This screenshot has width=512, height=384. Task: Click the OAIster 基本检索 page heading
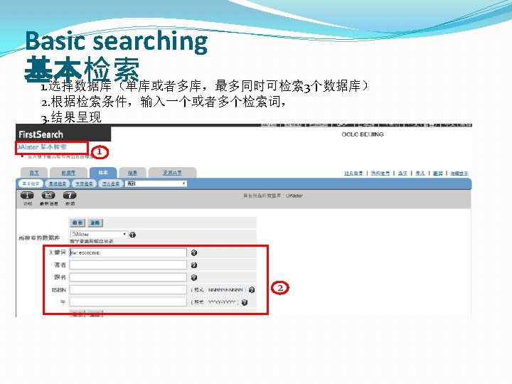pyautogui.click(x=41, y=147)
